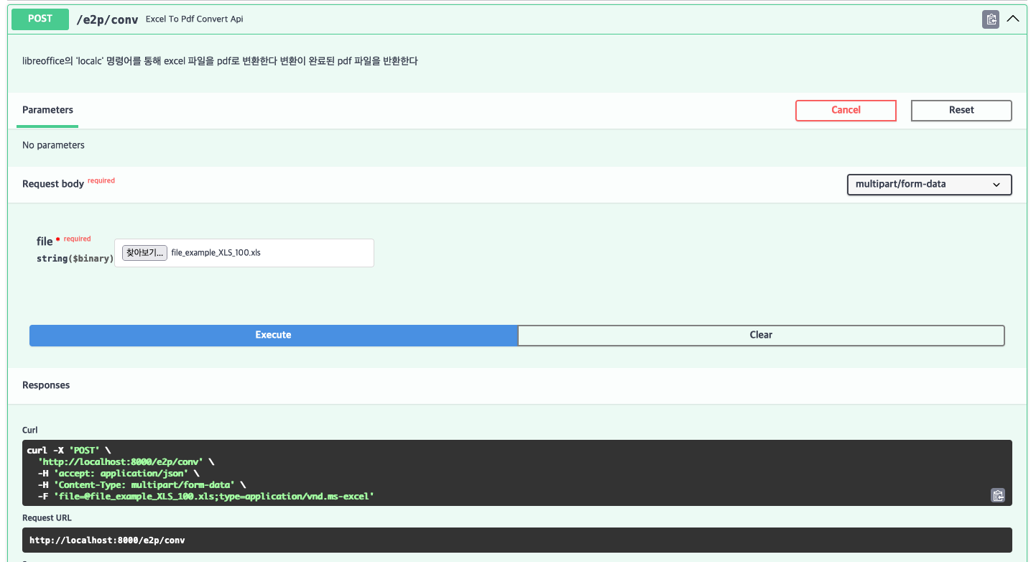Copy the curl command to clipboard
The image size is (1036, 562).
click(x=997, y=495)
